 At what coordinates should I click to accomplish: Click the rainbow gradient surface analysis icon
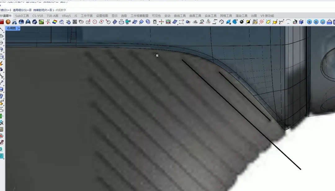[x=55, y=22]
